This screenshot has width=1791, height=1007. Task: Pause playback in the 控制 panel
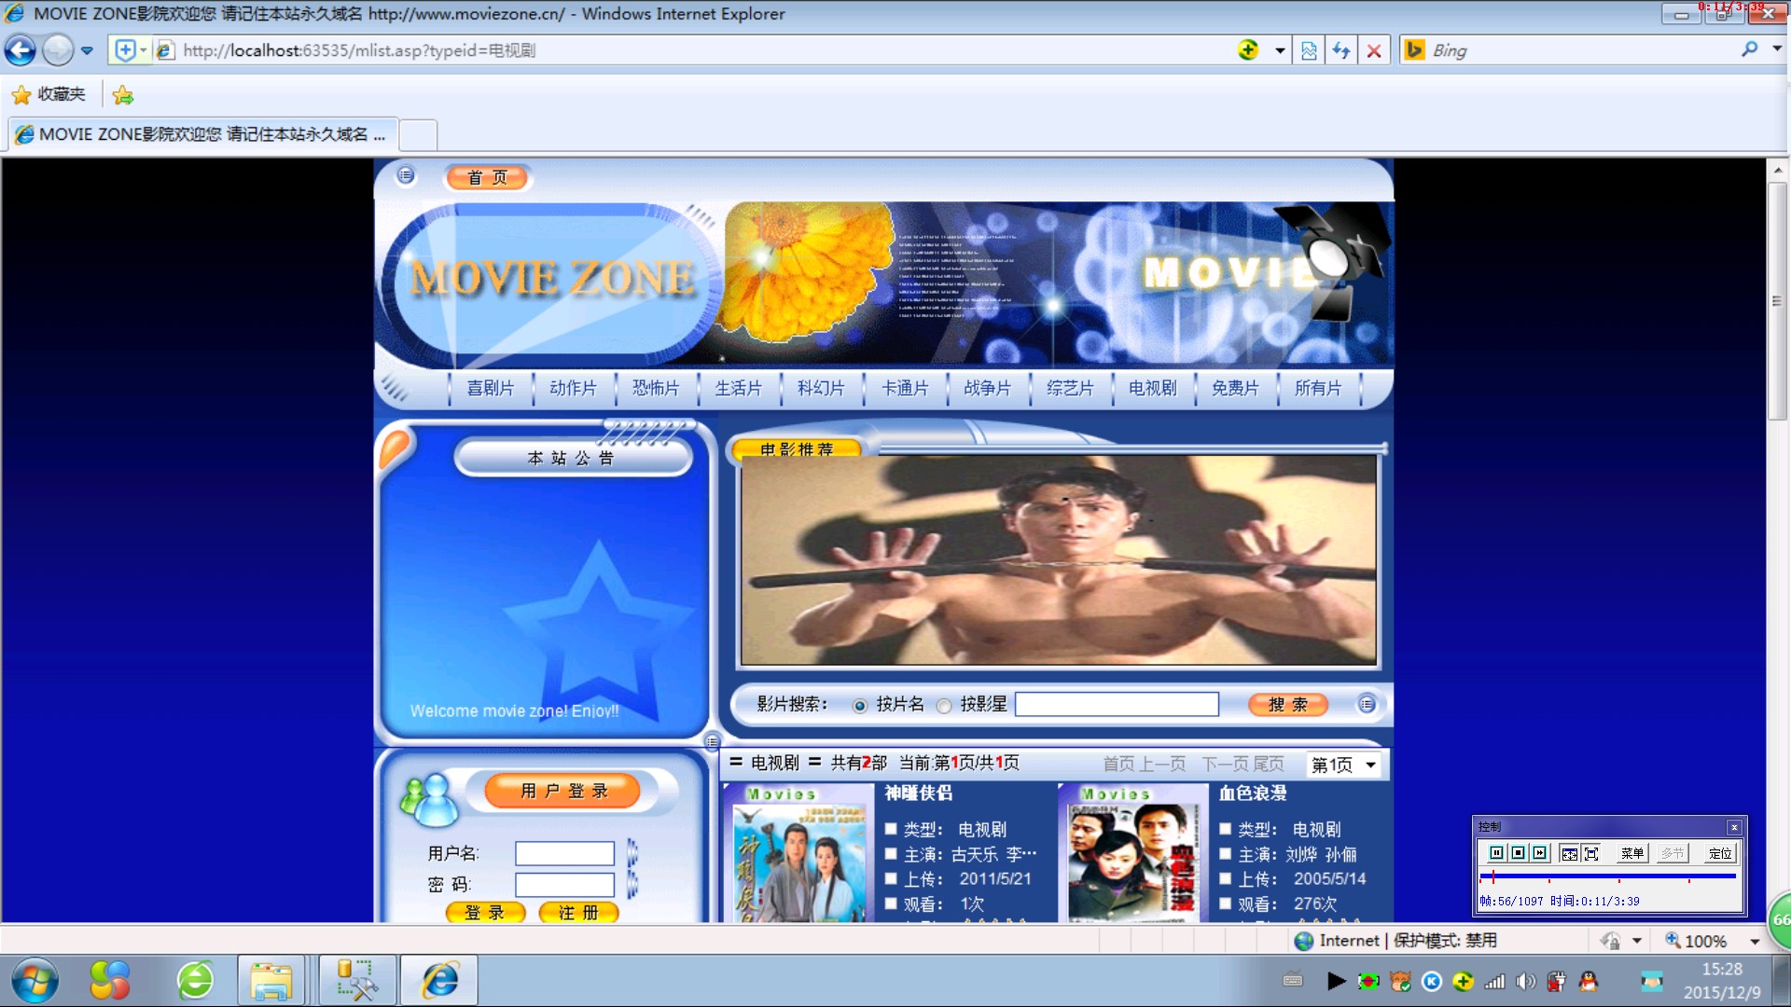click(1496, 852)
